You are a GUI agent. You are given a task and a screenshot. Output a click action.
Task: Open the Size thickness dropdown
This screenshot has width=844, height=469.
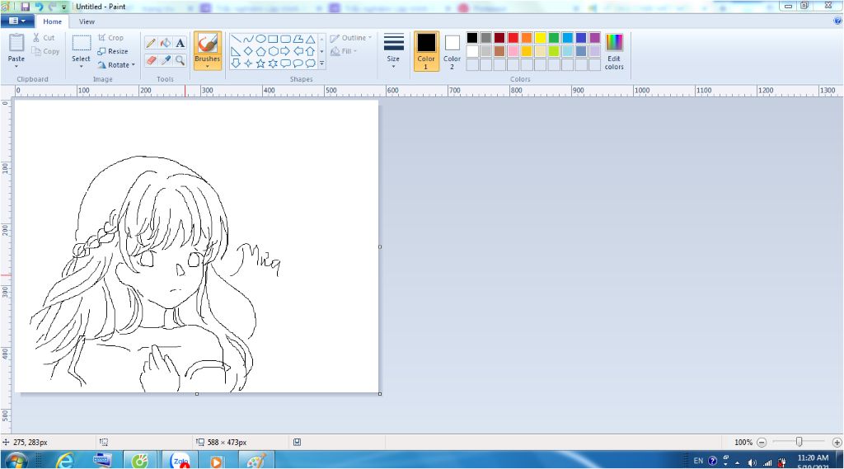(393, 51)
